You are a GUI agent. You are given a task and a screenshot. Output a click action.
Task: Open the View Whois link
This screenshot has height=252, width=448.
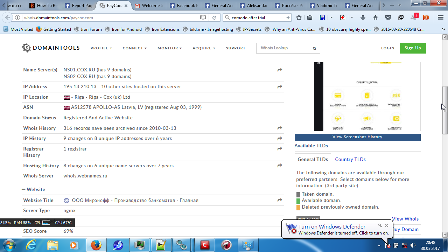click(405, 219)
